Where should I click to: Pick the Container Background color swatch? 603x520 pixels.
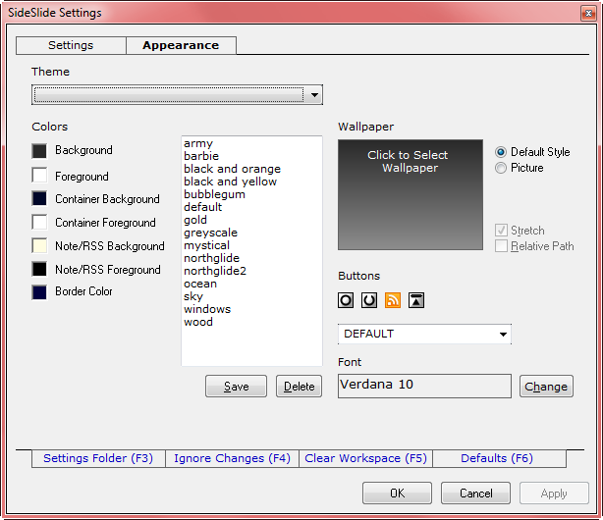click(39, 198)
